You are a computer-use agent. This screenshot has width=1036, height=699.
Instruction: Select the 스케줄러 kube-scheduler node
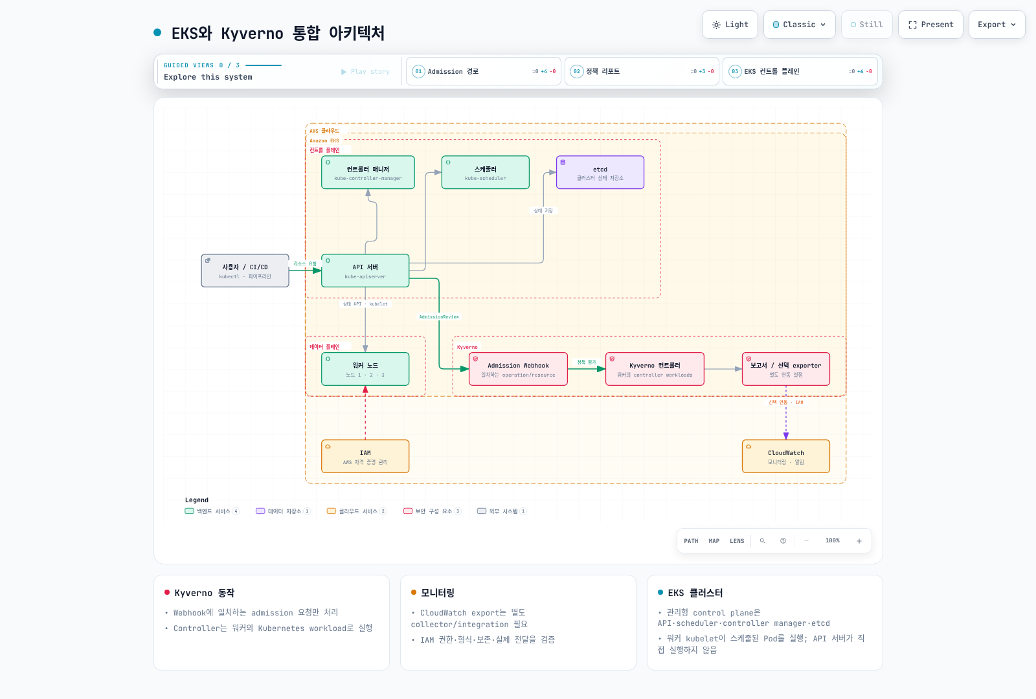486,172
